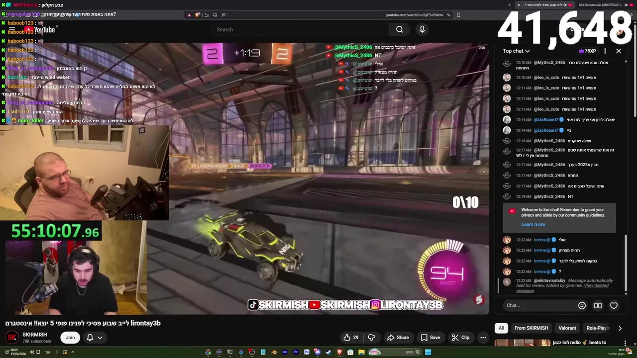Open the jazz lofi radio video thumbnail
The width and height of the screenshot is (637, 358).
click(x=523, y=343)
